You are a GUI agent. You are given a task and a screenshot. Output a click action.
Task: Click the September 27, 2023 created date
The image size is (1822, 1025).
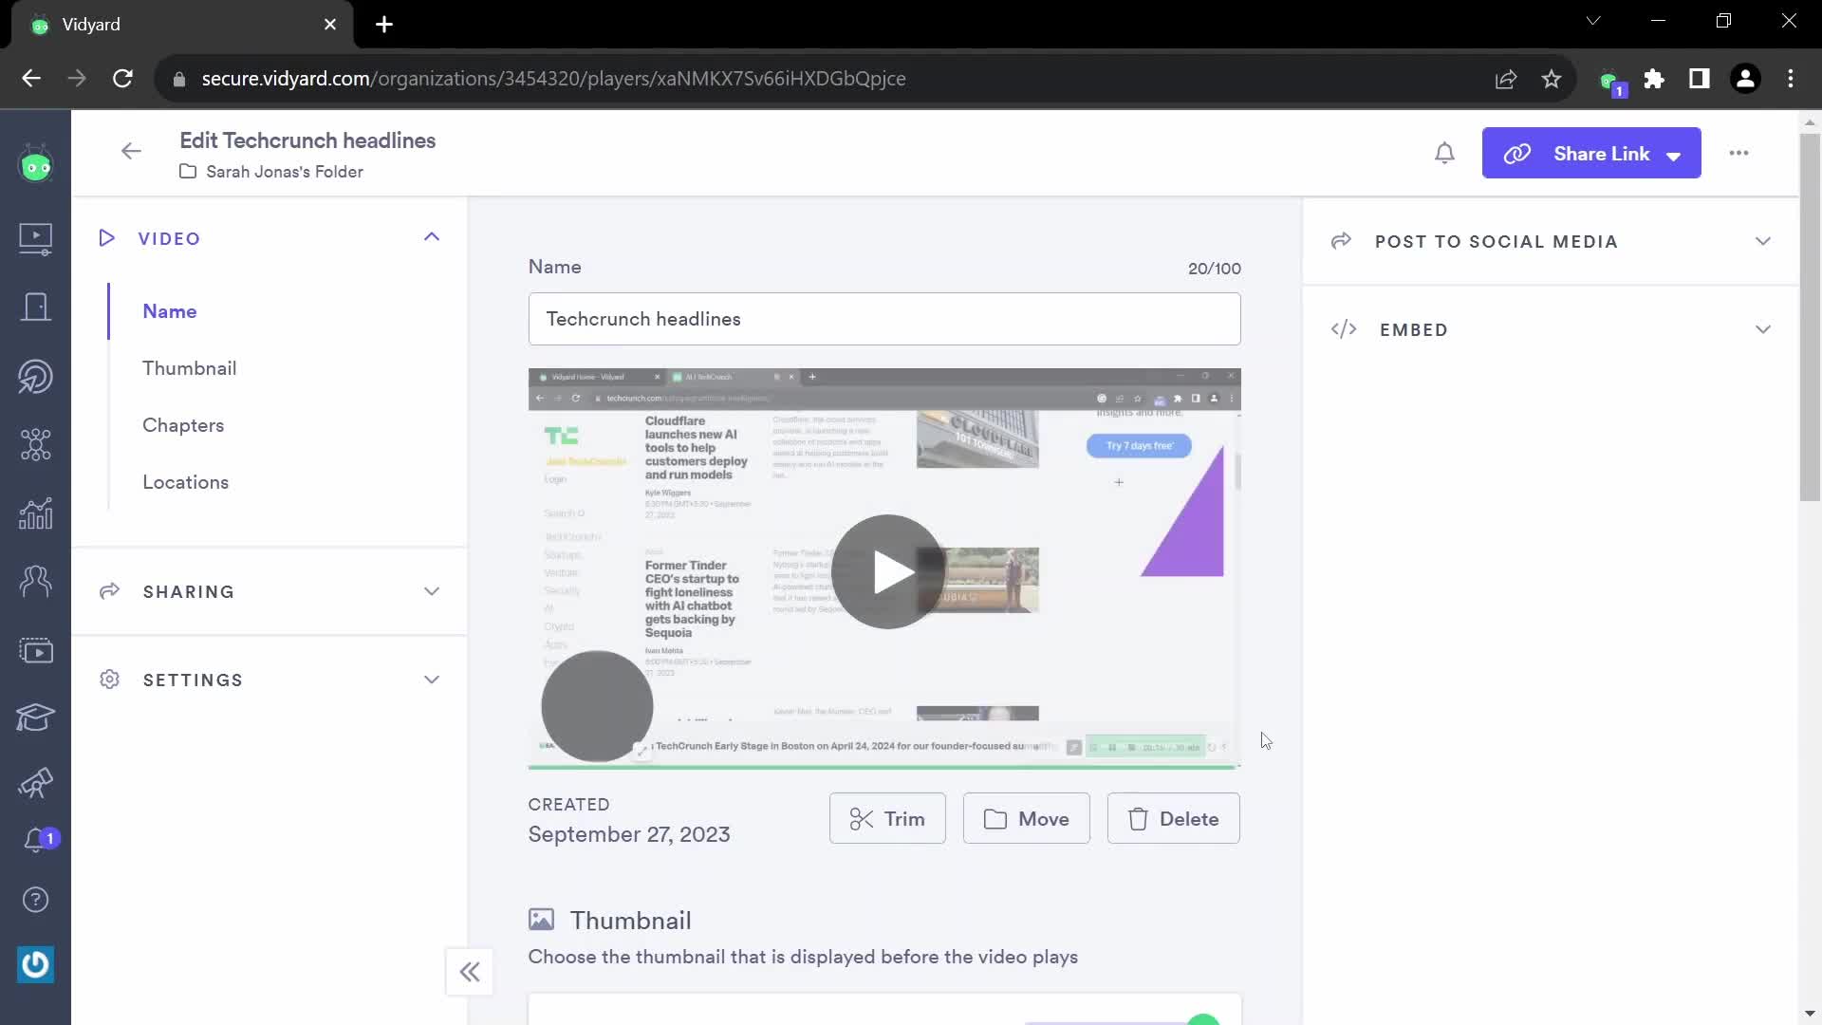(629, 834)
